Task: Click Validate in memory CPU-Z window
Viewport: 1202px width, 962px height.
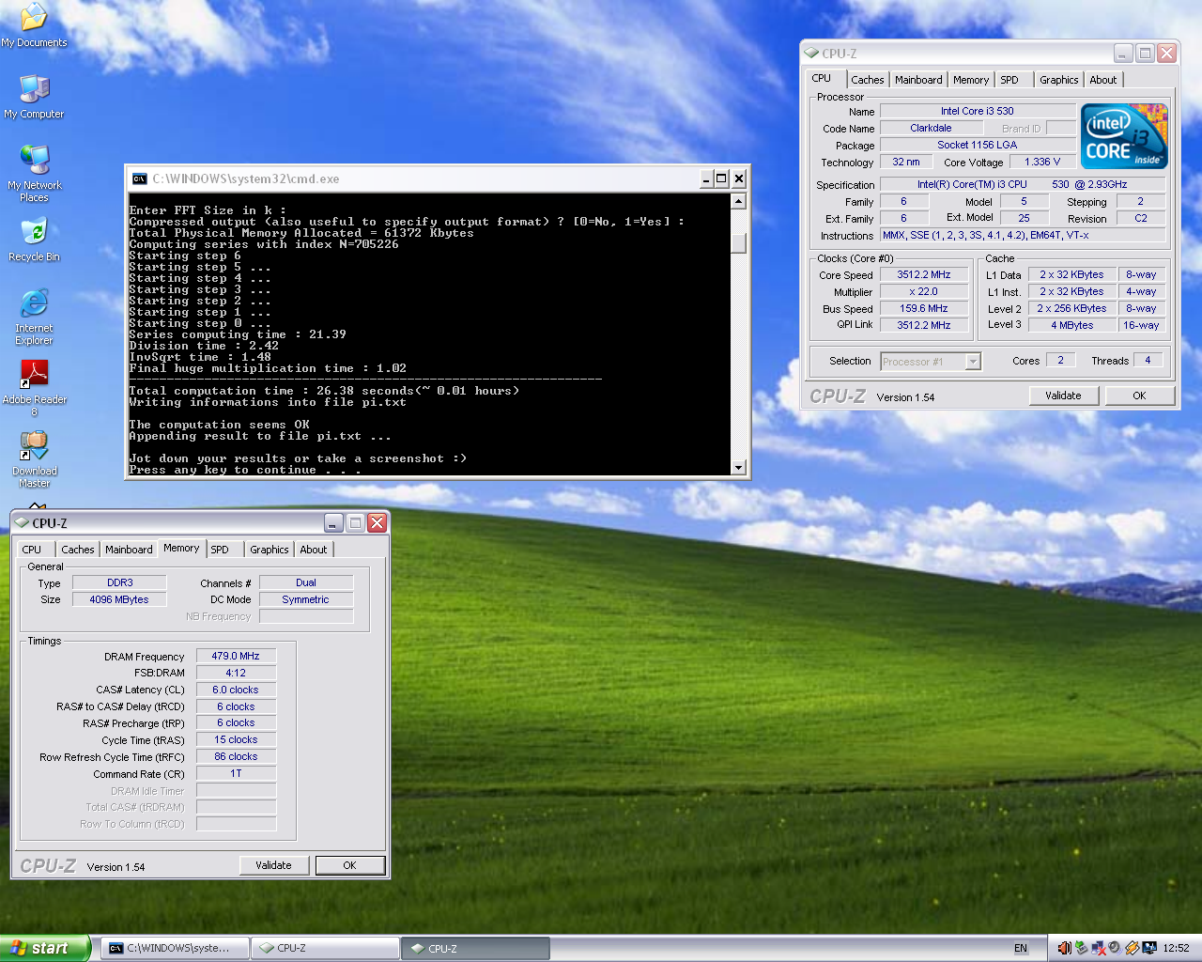Action: (273, 865)
